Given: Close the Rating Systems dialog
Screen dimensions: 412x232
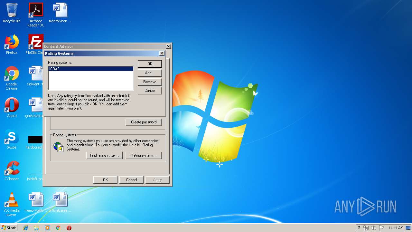Looking at the screenshot, I should [162, 53].
